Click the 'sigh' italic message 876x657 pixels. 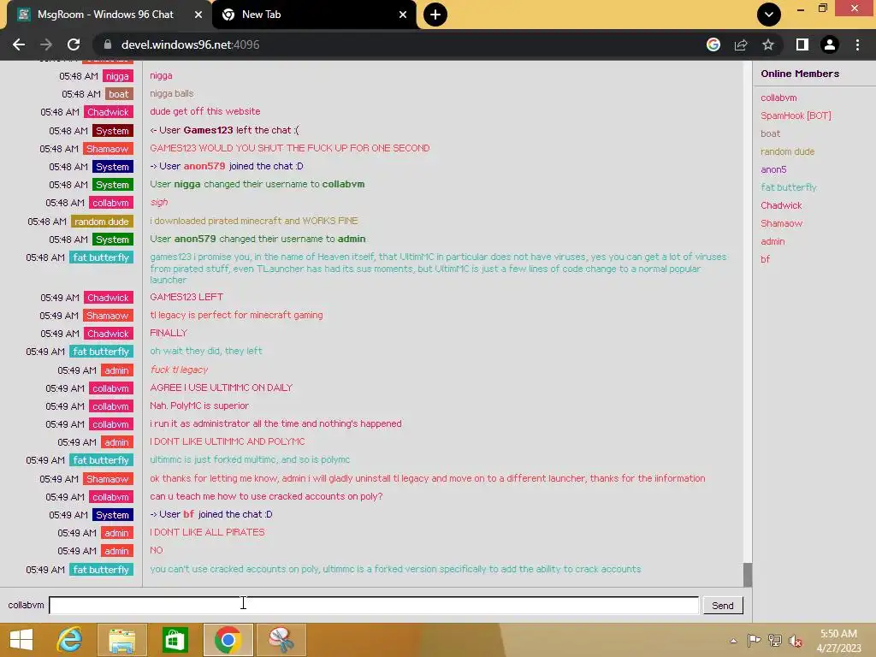[158, 202]
